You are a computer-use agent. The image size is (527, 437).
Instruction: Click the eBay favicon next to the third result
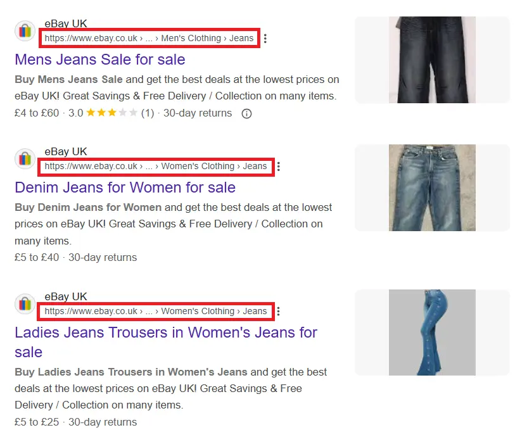pos(25,303)
